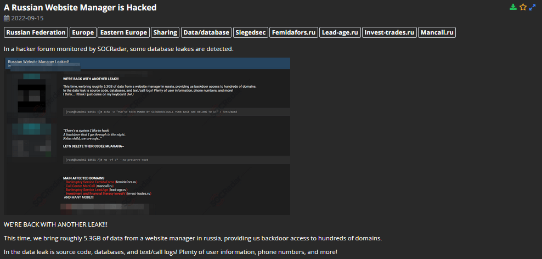Click the Femidafors.ru tag
The height and width of the screenshot is (259, 542).
tap(294, 32)
